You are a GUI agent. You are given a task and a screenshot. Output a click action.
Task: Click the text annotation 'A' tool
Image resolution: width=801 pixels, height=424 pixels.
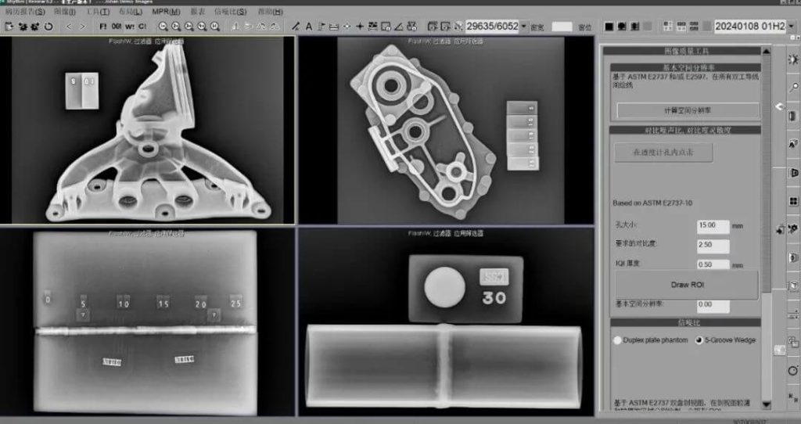tap(308, 27)
